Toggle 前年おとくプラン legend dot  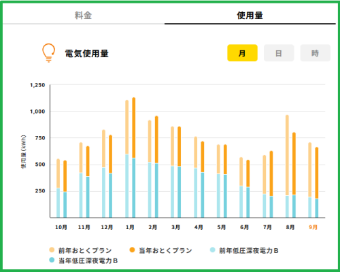(x=52, y=250)
